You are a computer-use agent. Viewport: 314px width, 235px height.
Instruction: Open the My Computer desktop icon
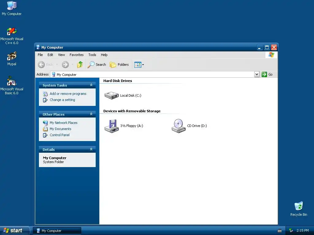point(12,8)
